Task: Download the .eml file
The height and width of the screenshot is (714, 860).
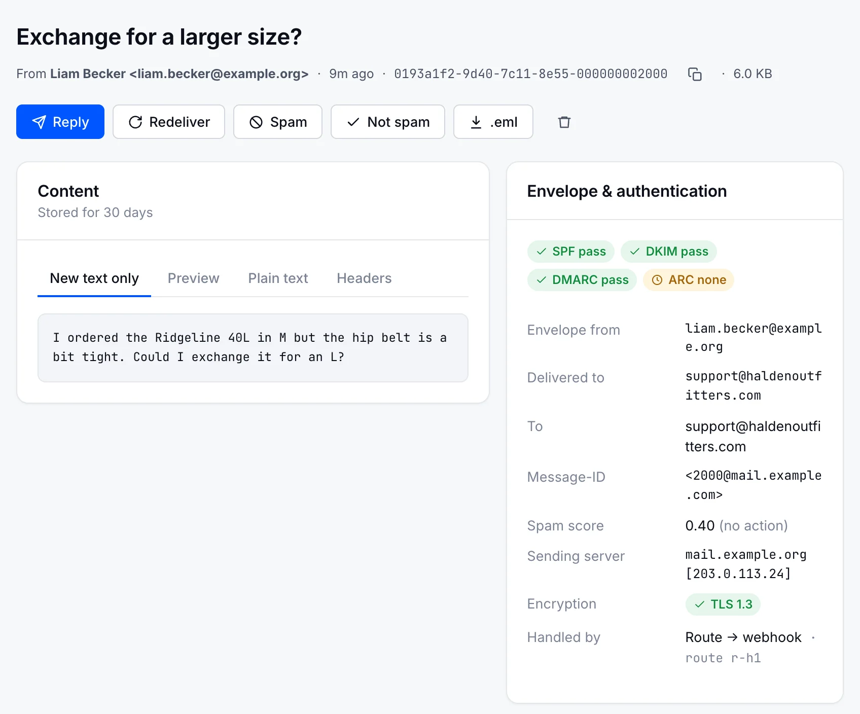Action: pos(493,122)
